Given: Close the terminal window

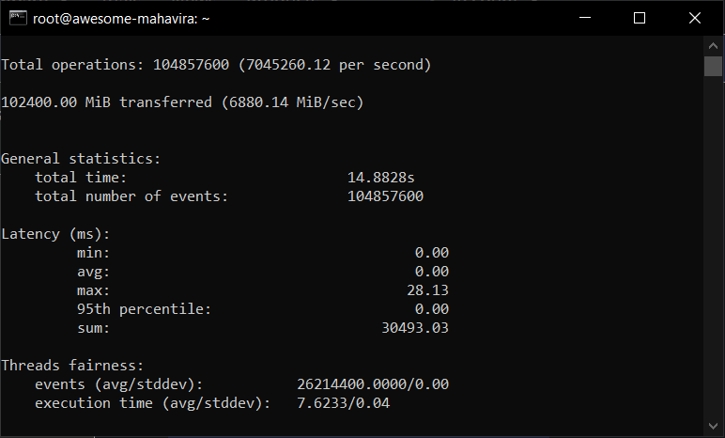Looking at the screenshot, I should pyautogui.click(x=695, y=18).
